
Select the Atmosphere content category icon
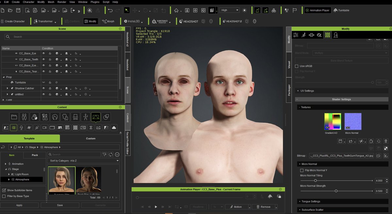[14, 127]
